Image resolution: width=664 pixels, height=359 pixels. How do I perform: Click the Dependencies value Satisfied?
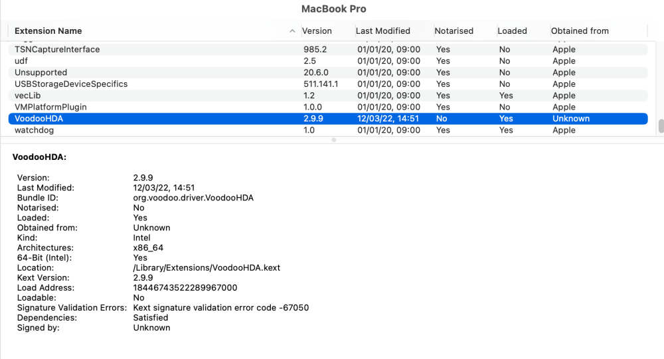coord(151,317)
